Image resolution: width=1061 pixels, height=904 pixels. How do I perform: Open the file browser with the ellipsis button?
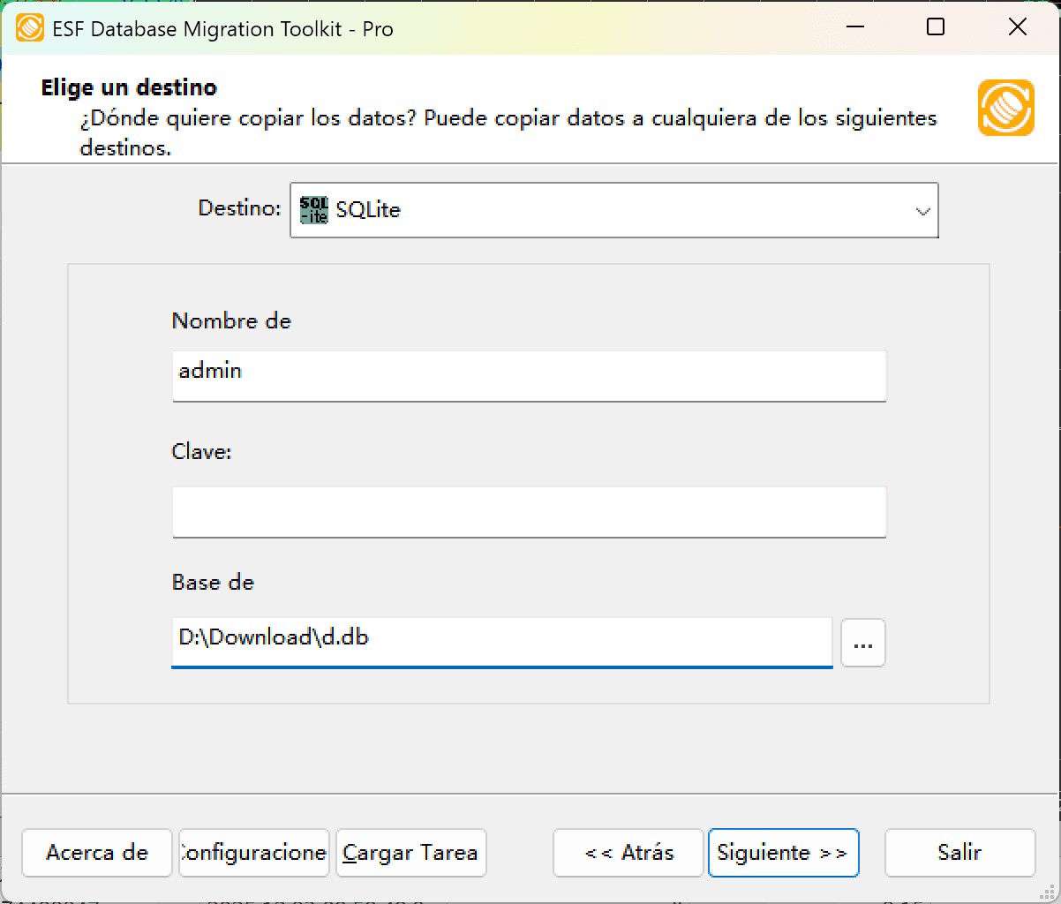click(x=862, y=643)
